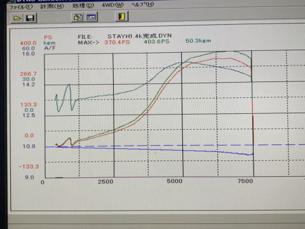Open the 計測(M) menu
Image resolution: width=305 pixels, height=229 pixels.
[52, 6]
